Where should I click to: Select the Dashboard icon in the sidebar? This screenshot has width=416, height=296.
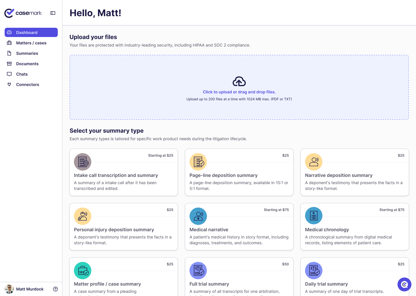pyautogui.click(x=10, y=32)
